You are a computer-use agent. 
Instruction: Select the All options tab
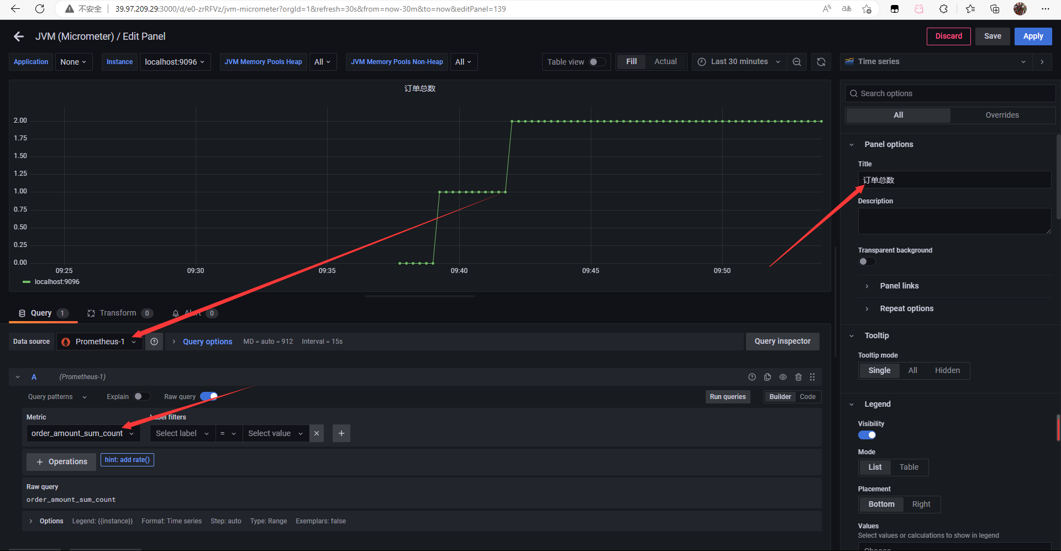(899, 115)
